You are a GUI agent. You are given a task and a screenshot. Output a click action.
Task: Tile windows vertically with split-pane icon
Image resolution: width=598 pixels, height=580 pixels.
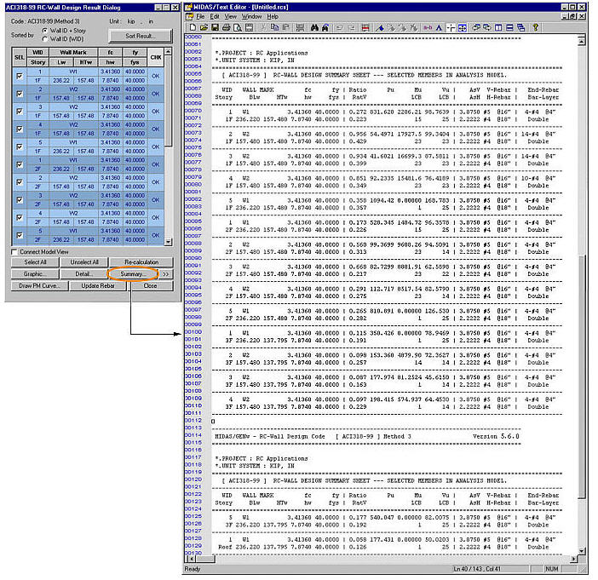coord(498,27)
